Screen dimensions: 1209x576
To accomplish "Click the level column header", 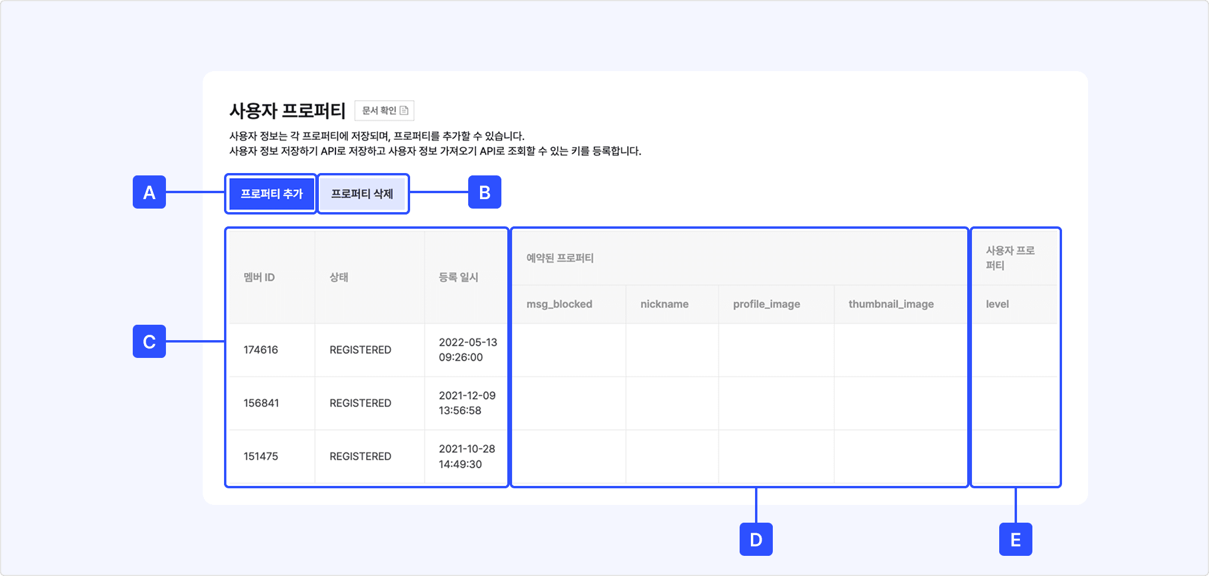I will point(997,304).
